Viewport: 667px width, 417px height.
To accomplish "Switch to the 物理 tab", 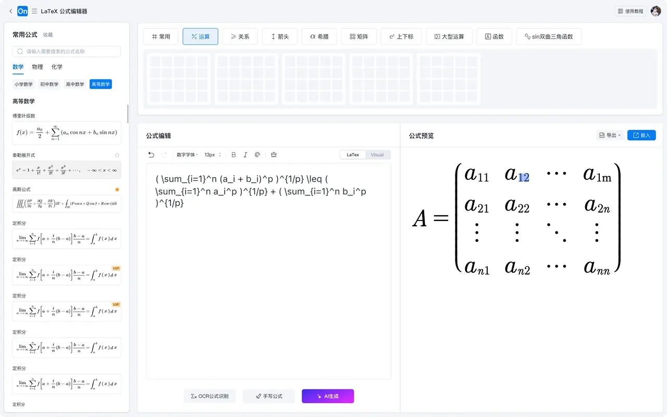I will [x=38, y=67].
